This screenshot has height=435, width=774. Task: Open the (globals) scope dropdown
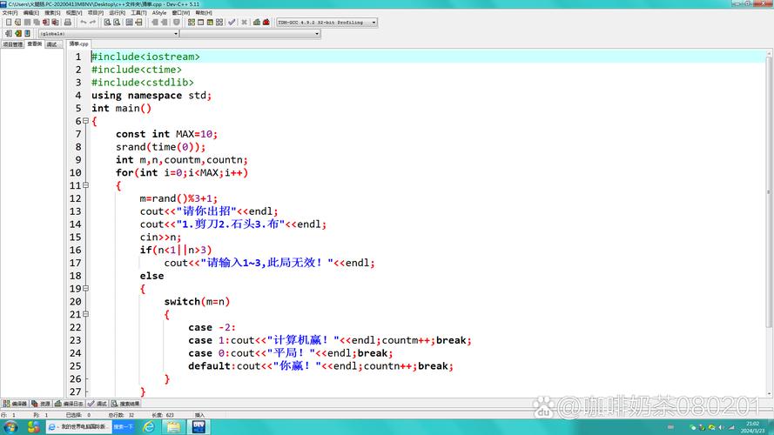pyautogui.click(x=108, y=33)
